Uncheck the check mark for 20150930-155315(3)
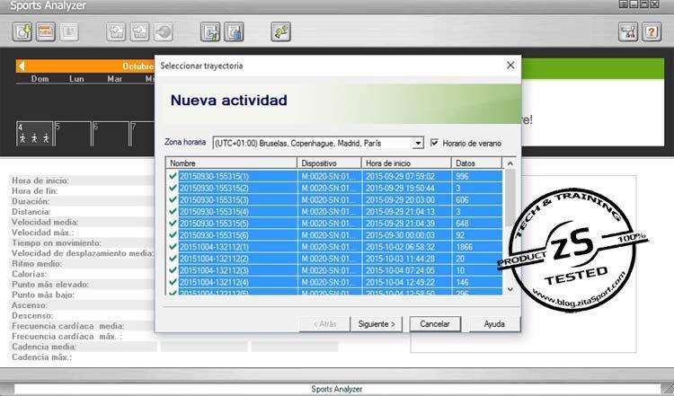This screenshot has height=396, width=674. (173, 199)
